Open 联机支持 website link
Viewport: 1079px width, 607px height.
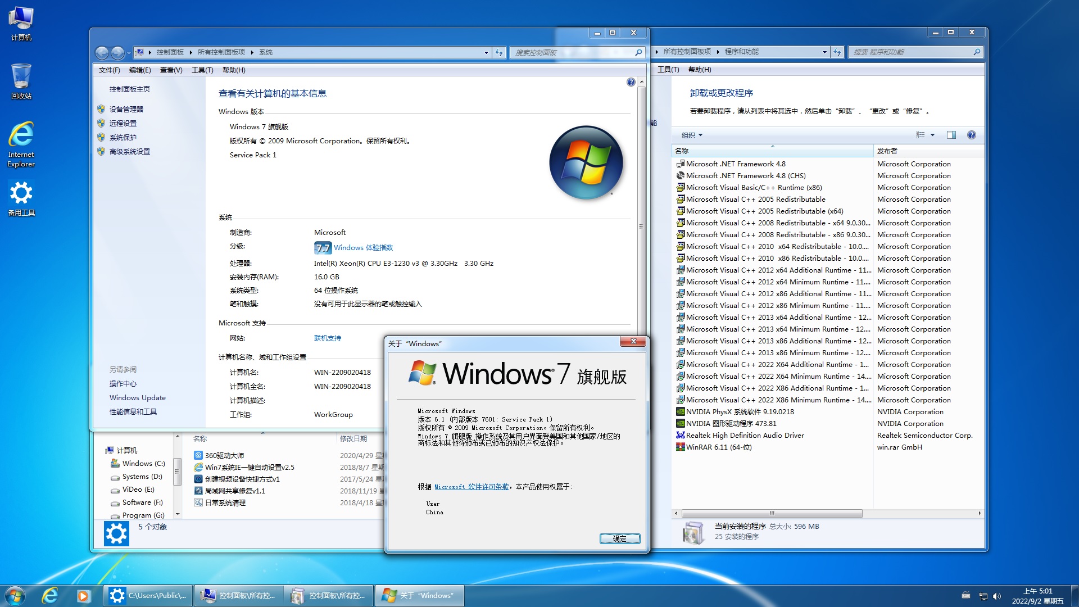(x=327, y=338)
